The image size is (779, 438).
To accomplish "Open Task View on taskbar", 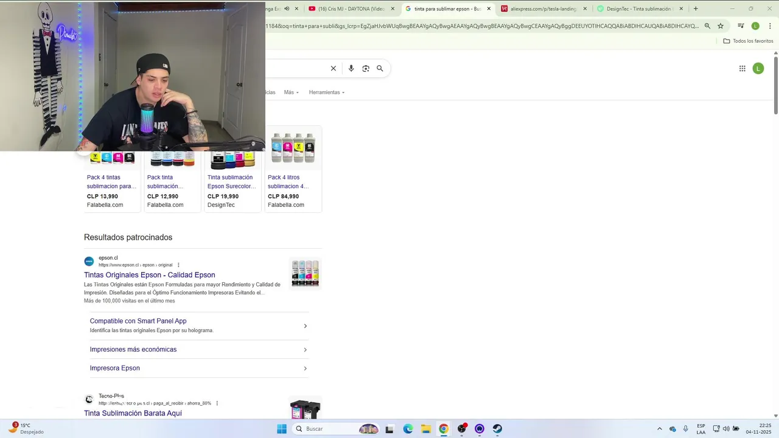I will coord(389,429).
